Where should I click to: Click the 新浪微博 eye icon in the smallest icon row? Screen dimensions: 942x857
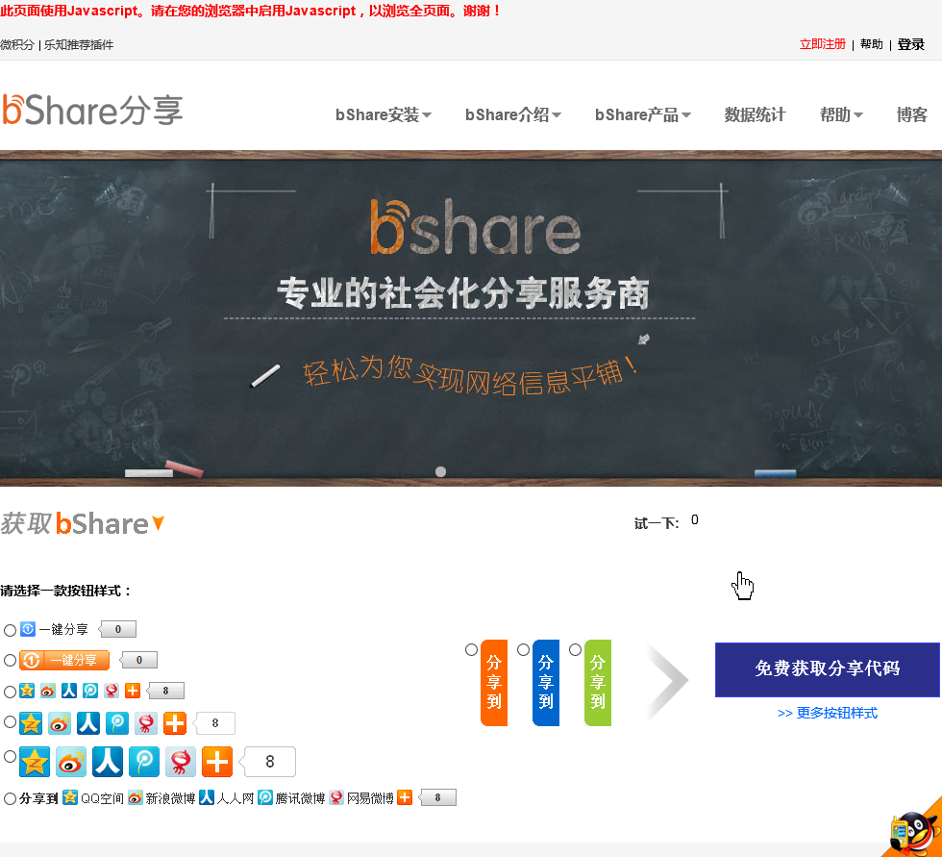click(x=48, y=691)
